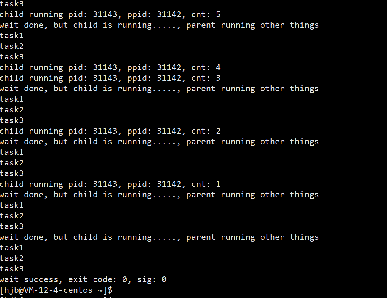The image size is (387, 298).
Task: Click the task3 line directly above cnt: 4
Action: point(12,57)
